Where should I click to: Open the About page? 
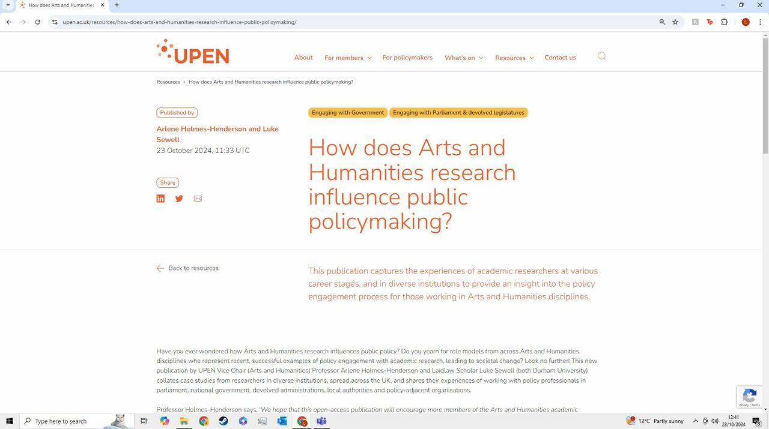pos(303,58)
